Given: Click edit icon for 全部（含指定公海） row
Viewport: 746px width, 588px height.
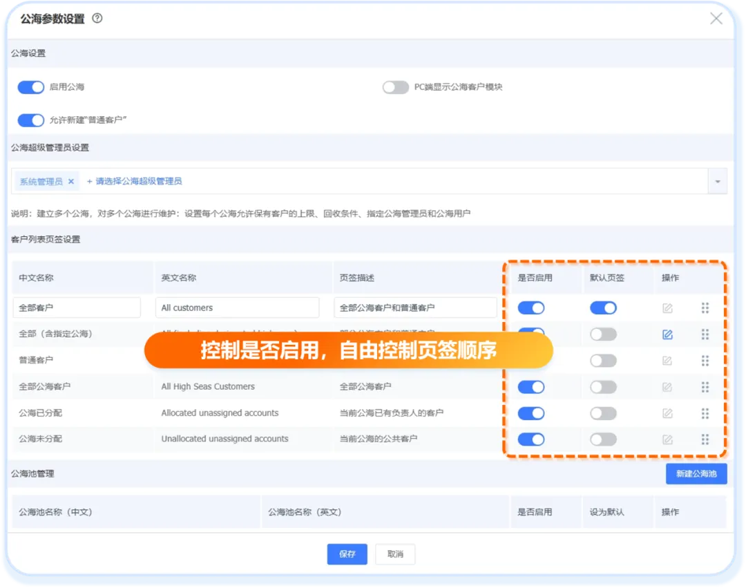Looking at the screenshot, I should click(667, 334).
